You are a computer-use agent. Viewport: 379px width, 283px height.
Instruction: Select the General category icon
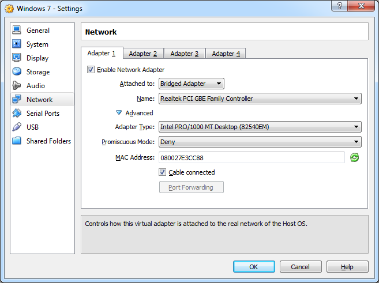(16, 30)
